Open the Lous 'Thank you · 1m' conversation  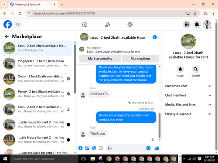coord(37,48)
